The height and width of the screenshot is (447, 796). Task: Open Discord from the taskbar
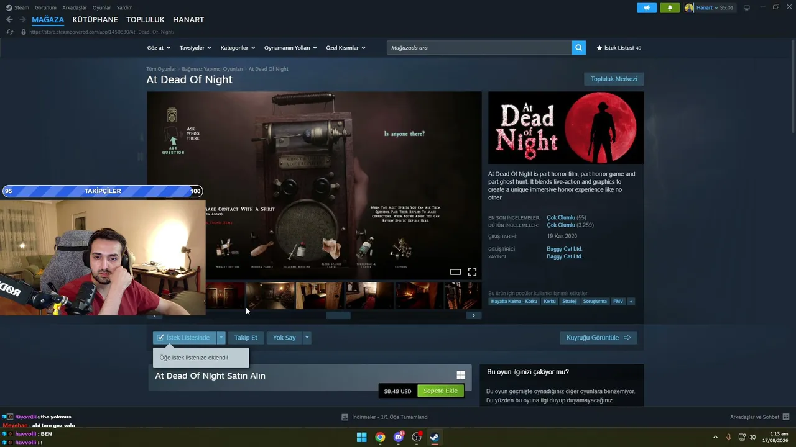399,437
